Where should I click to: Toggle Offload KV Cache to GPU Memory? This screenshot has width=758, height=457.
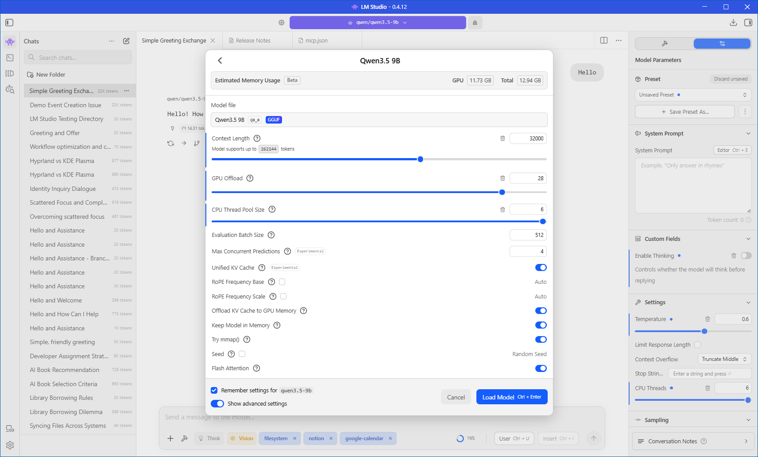coord(541,311)
